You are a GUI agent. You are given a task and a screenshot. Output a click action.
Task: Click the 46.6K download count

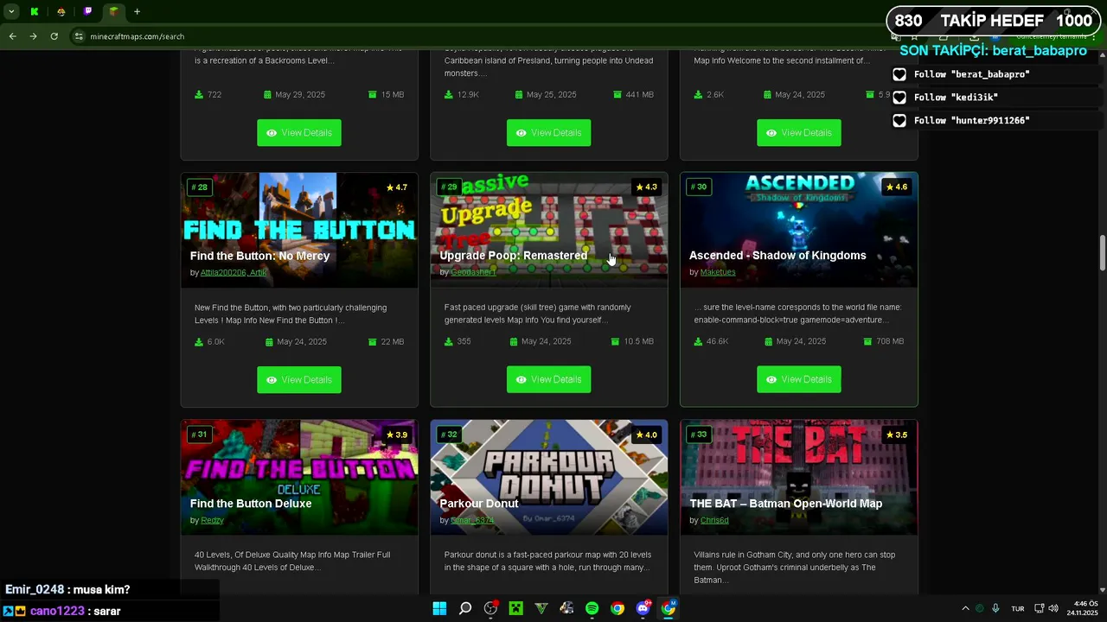point(717,341)
